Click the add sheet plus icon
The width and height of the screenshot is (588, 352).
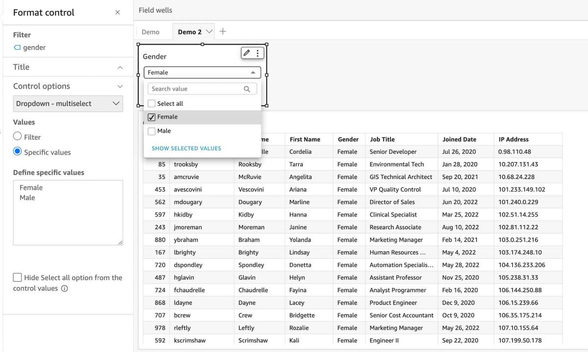coord(223,31)
